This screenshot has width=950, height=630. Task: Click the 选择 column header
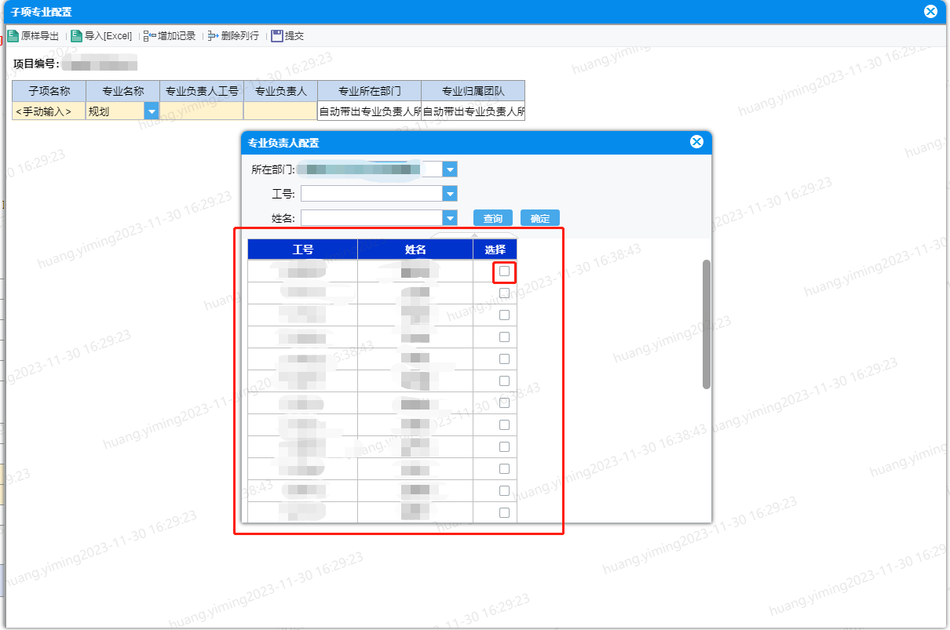pyautogui.click(x=495, y=249)
